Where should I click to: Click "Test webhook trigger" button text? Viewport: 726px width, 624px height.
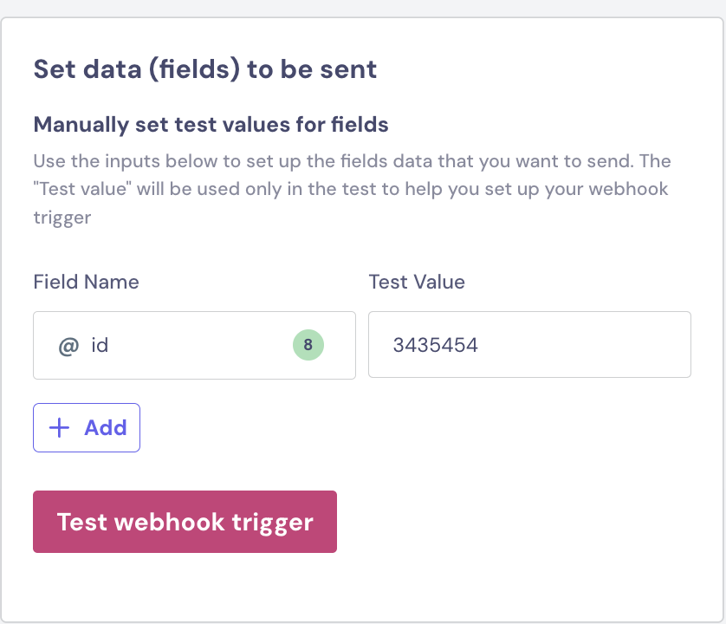click(185, 522)
